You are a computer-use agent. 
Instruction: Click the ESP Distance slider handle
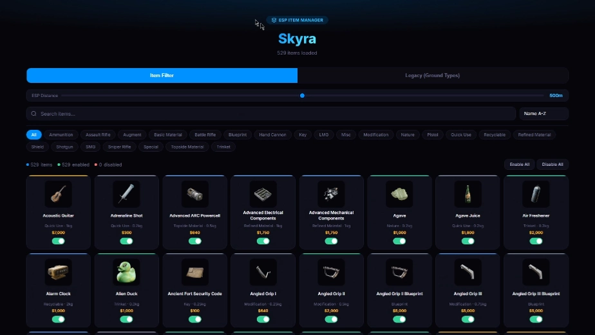[302, 96]
